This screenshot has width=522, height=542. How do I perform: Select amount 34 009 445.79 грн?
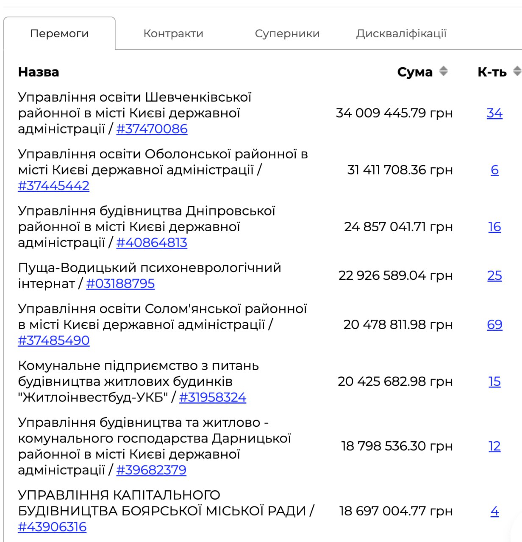click(x=394, y=113)
